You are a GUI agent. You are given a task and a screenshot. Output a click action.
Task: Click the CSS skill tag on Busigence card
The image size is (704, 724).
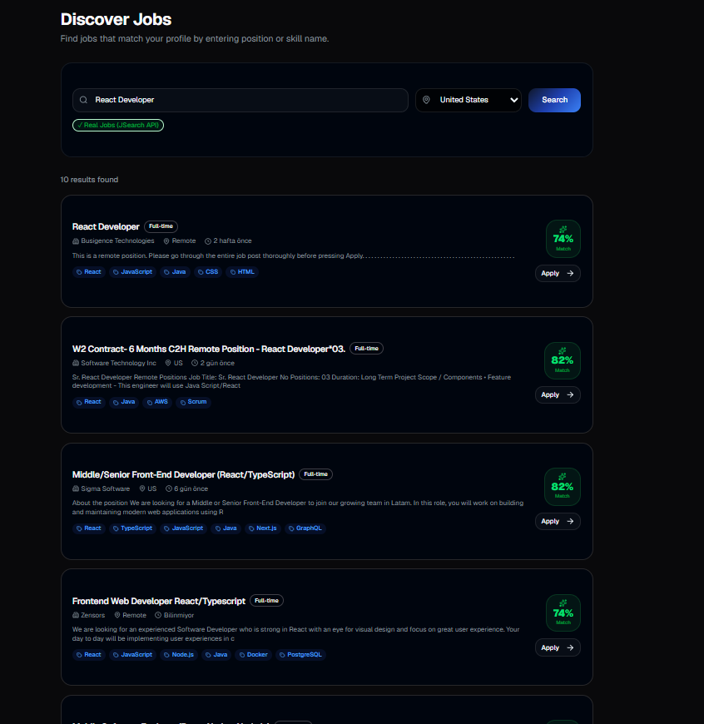pyautogui.click(x=208, y=272)
